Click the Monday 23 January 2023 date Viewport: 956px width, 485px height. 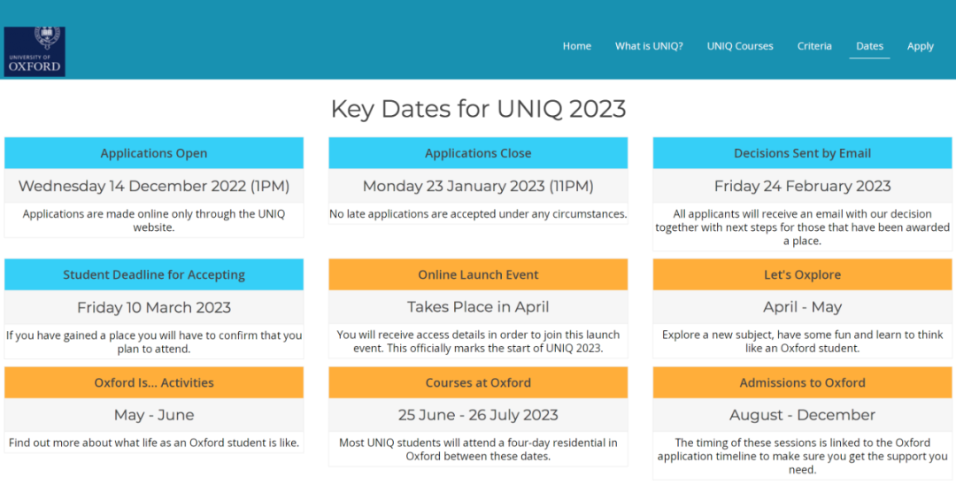click(478, 186)
